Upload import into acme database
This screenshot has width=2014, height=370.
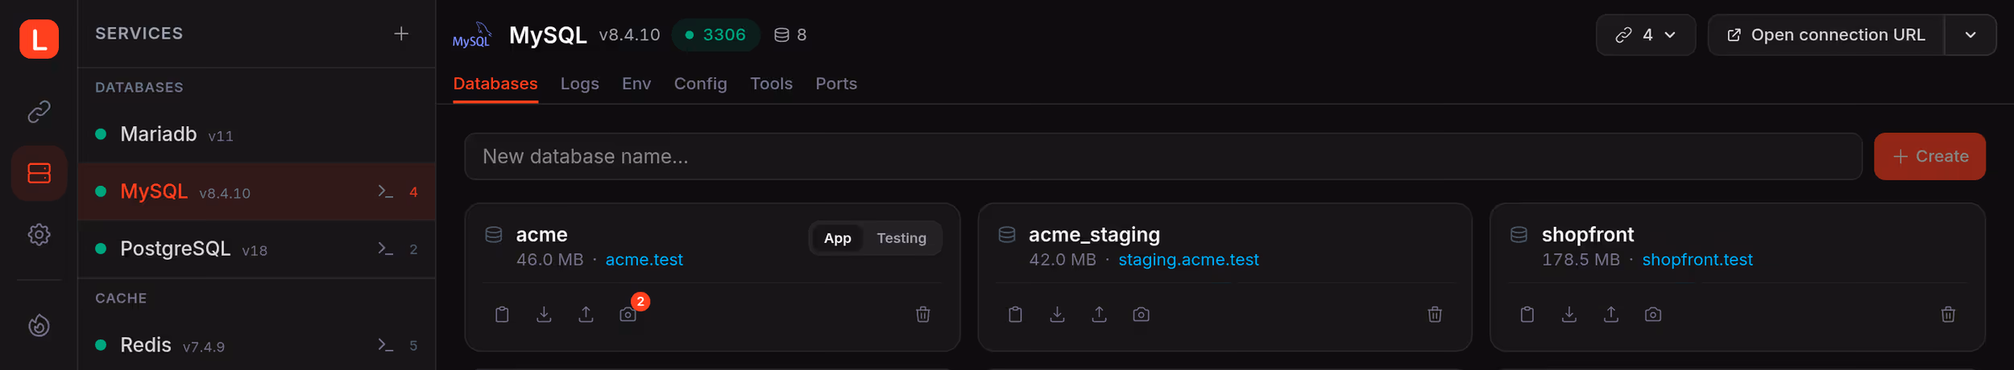click(x=586, y=314)
